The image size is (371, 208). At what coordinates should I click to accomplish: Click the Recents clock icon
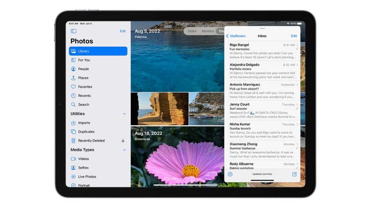(73, 96)
